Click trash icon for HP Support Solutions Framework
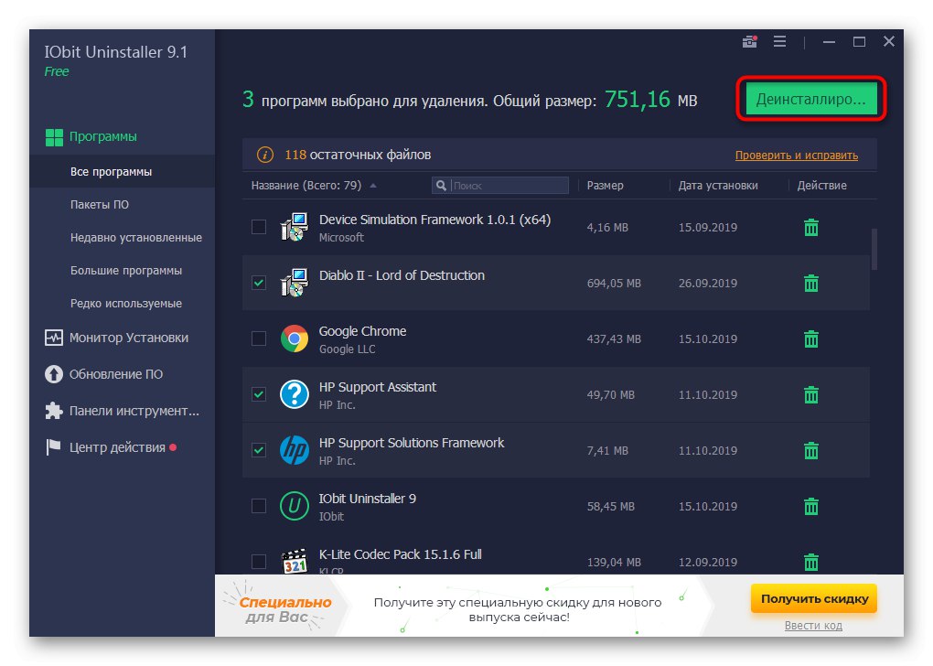This screenshot has height=666, width=933. (811, 450)
